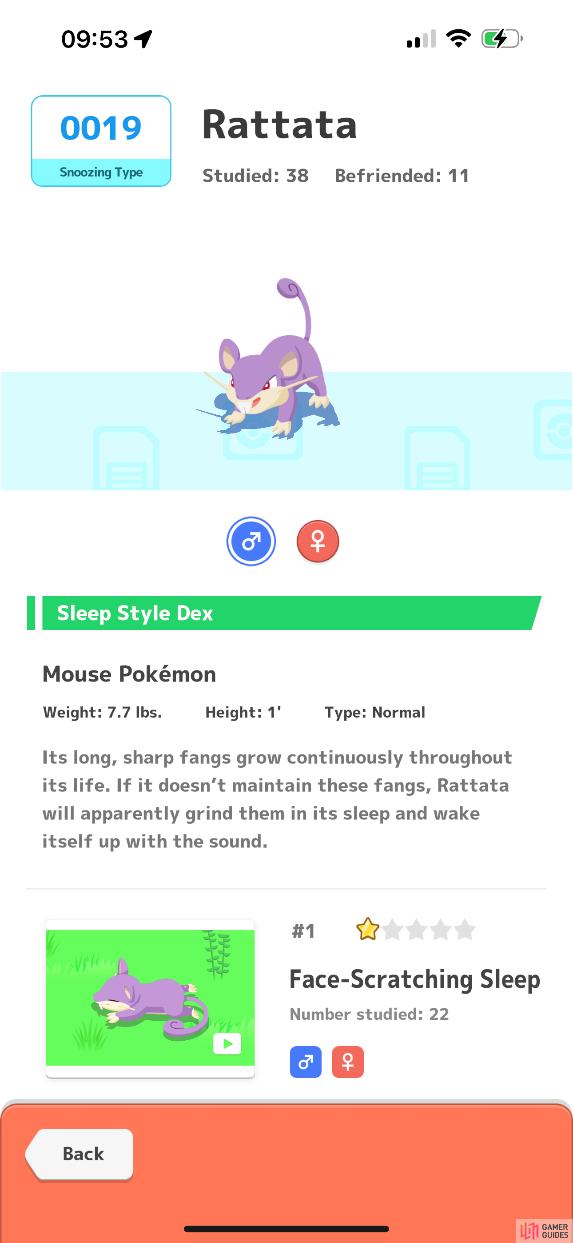Open the Face-Scratching Sleep thumbnail

150,998
